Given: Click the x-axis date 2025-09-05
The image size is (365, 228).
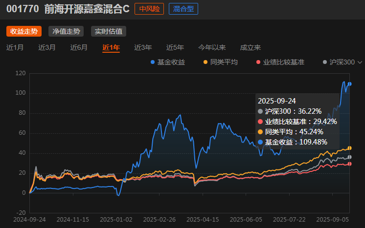Looking at the screenshot, I should tap(333, 220).
